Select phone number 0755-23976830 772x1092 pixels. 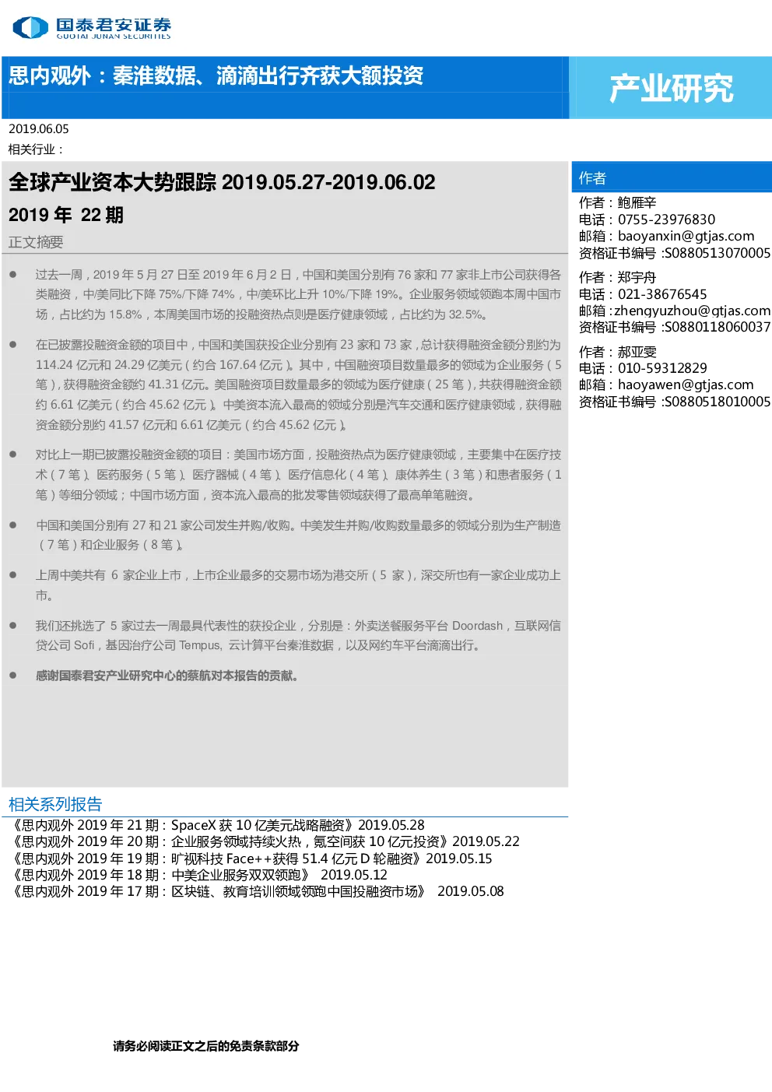(x=666, y=219)
